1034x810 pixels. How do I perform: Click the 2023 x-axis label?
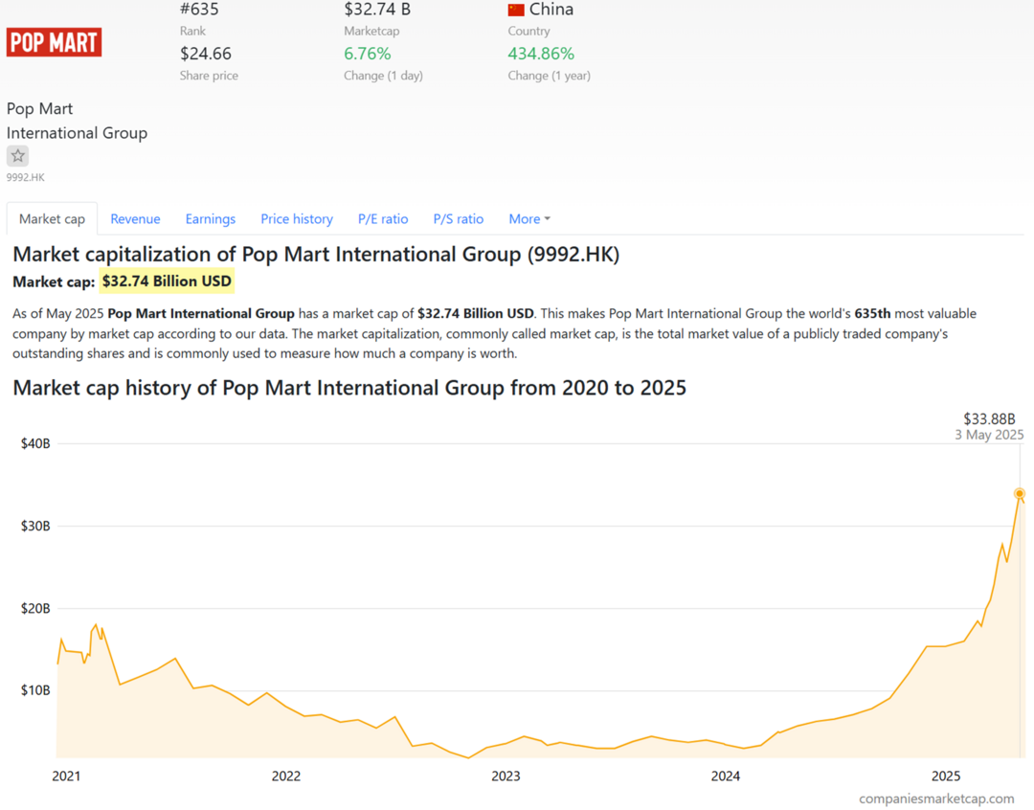tap(506, 776)
